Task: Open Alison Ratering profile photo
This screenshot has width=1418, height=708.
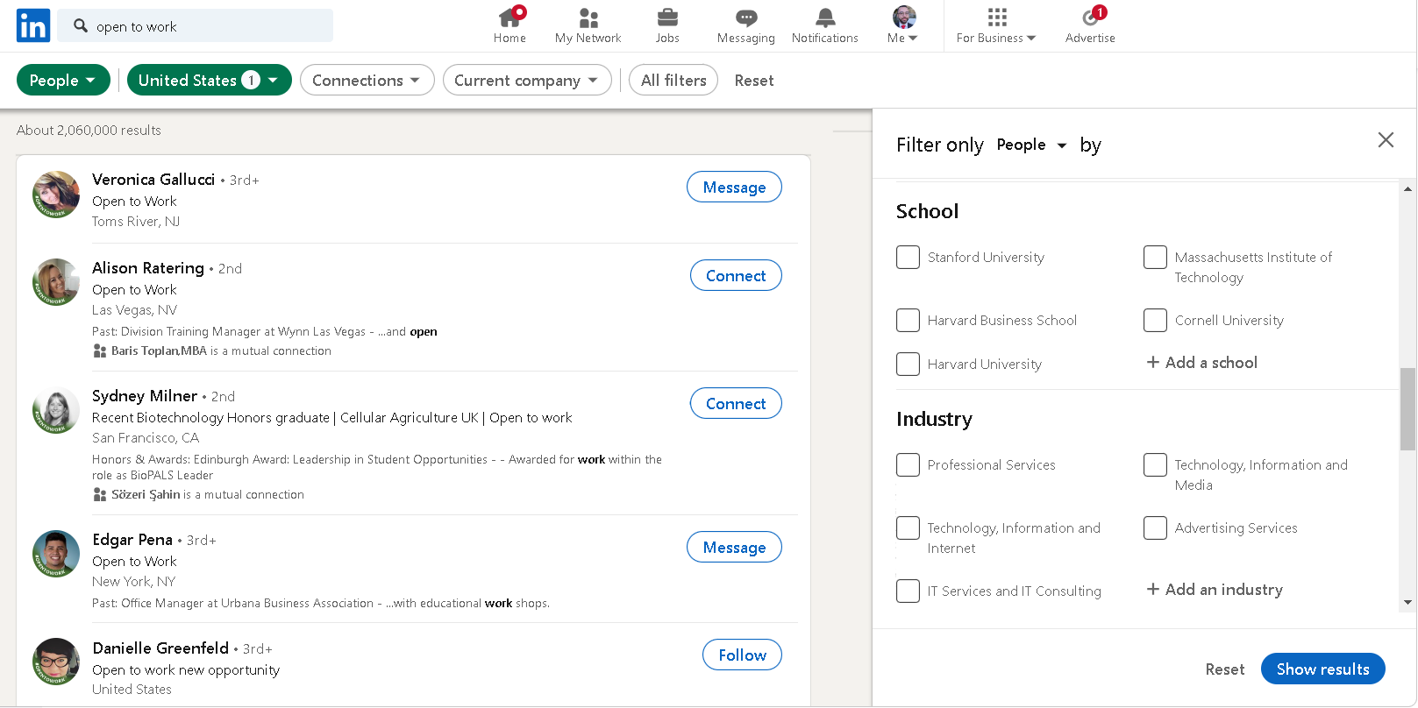Action: (x=56, y=282)
